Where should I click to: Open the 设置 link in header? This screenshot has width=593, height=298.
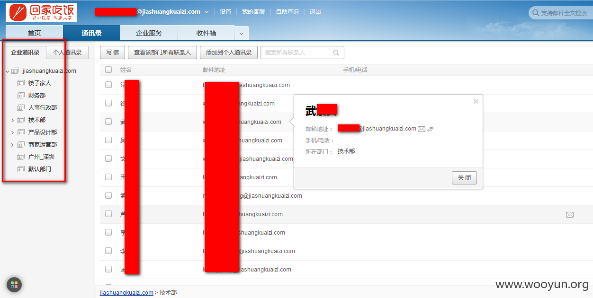(225, 12)
